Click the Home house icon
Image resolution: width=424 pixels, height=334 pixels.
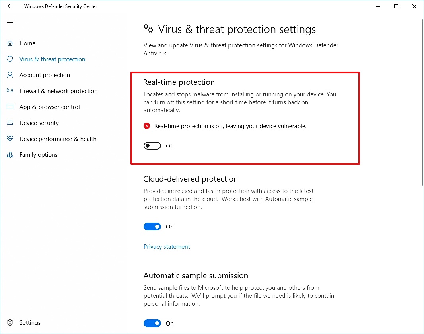10,43
